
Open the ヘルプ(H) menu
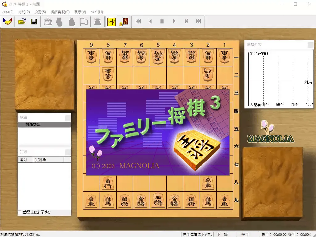96,12
